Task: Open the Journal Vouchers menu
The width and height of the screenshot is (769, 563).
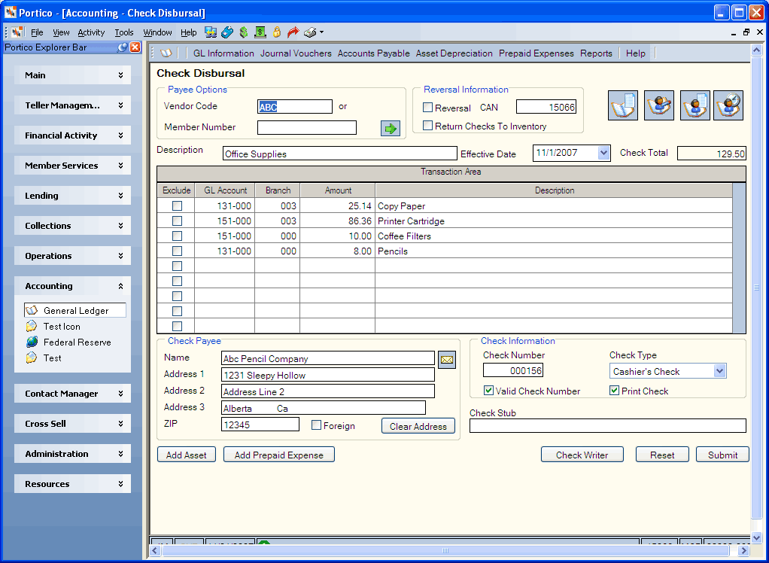Action: pyautogui.click(x=296, y=53)
